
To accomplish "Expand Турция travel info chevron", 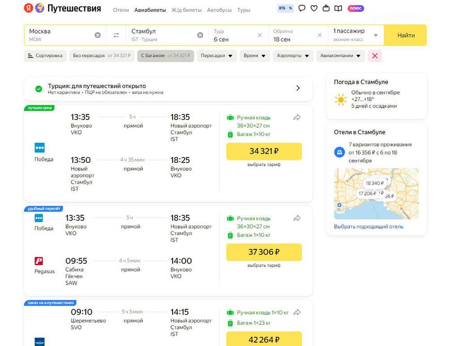I will 298,88.
